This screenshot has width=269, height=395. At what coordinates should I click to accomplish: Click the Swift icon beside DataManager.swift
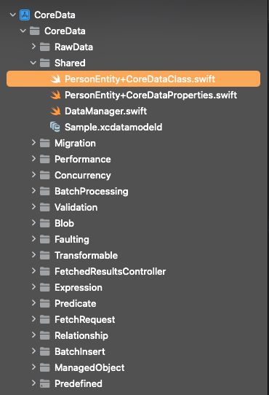55,111
